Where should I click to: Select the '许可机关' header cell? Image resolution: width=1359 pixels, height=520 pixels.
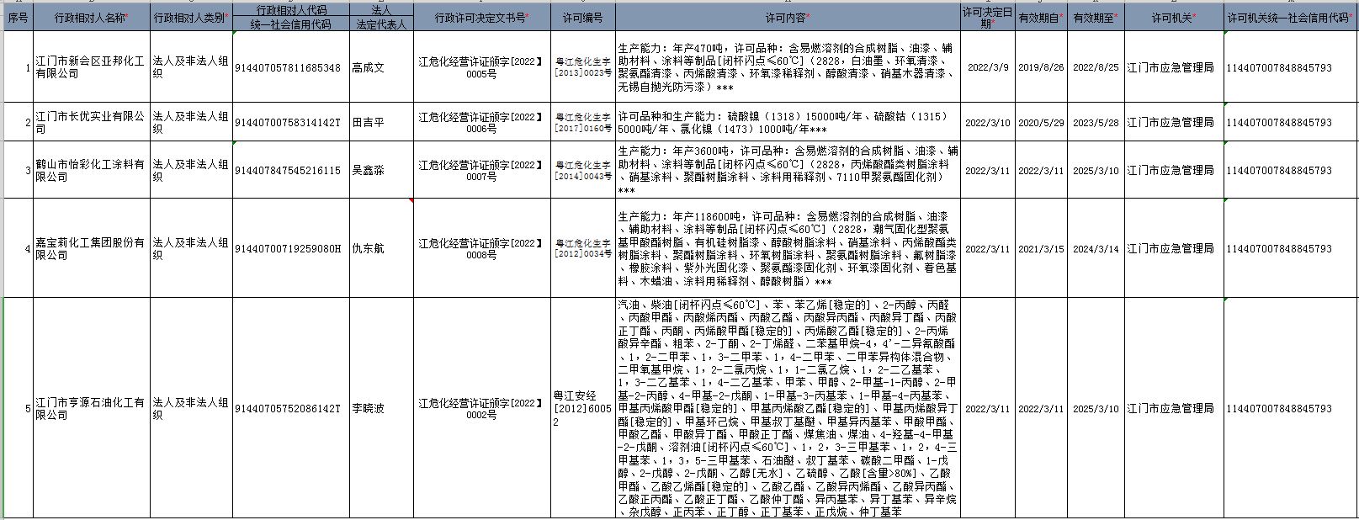[x=1174, y=17]
